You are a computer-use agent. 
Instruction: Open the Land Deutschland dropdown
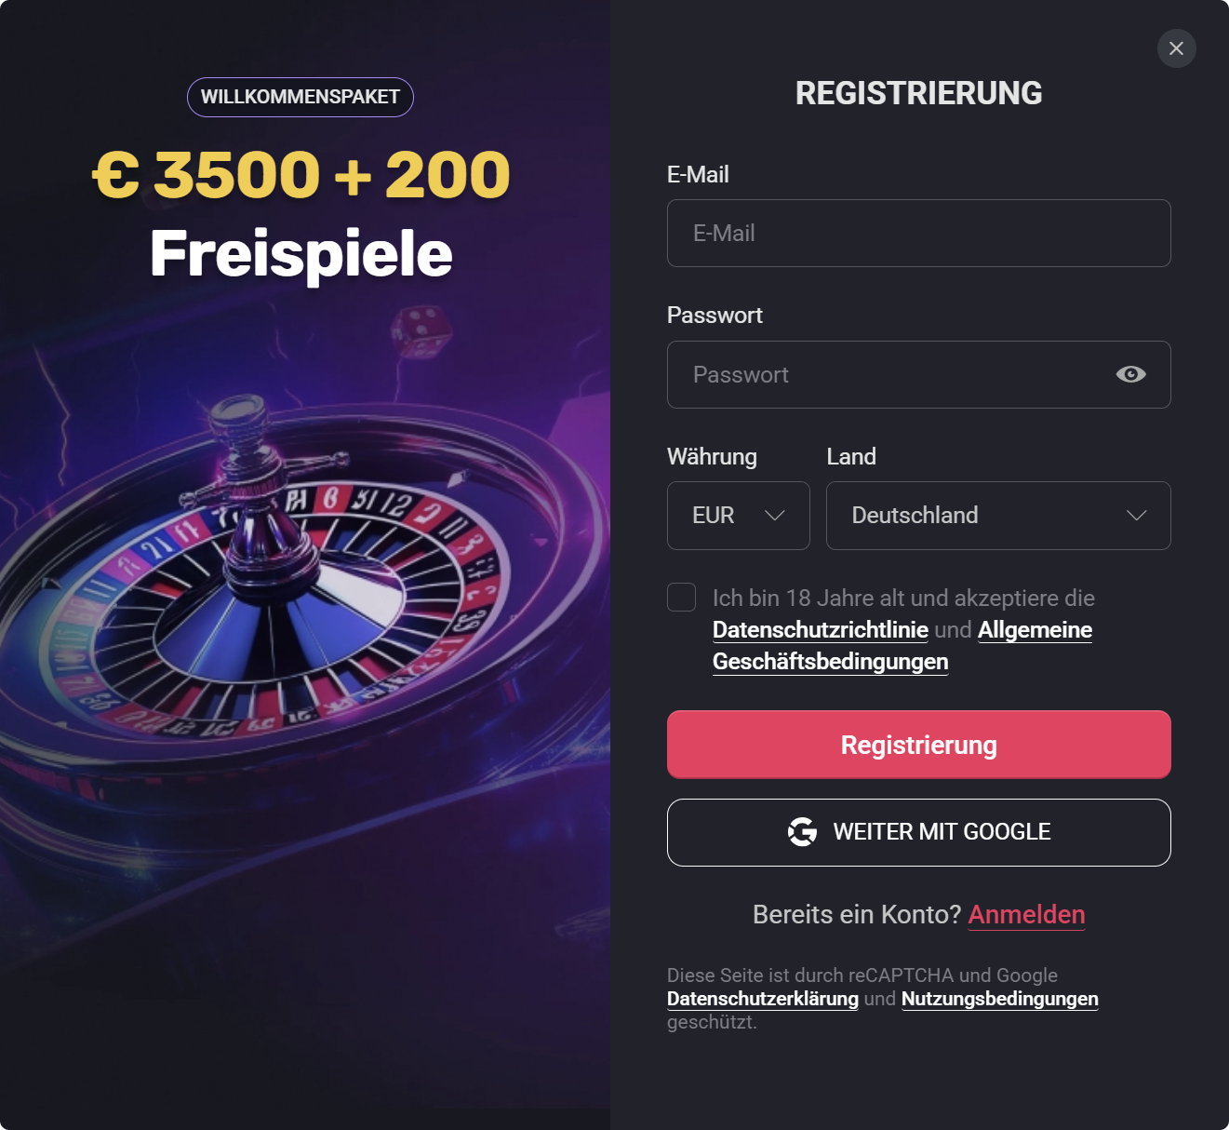click(x=998, y=516)
